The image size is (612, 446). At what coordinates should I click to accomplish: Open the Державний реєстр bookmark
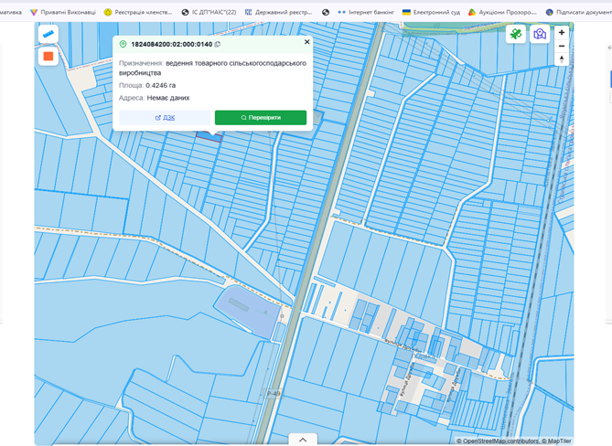click(278, 13)
